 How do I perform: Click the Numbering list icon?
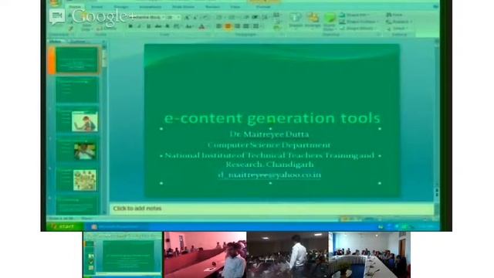[x=232, y=17]
